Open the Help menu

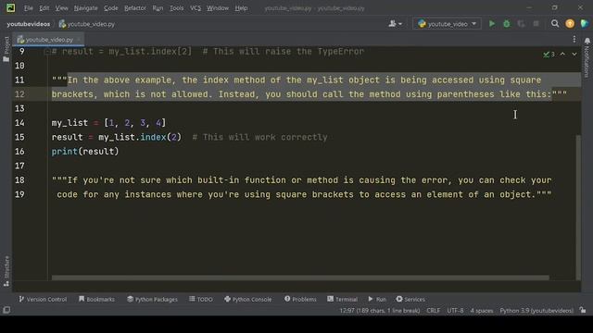tap(241, 8)
